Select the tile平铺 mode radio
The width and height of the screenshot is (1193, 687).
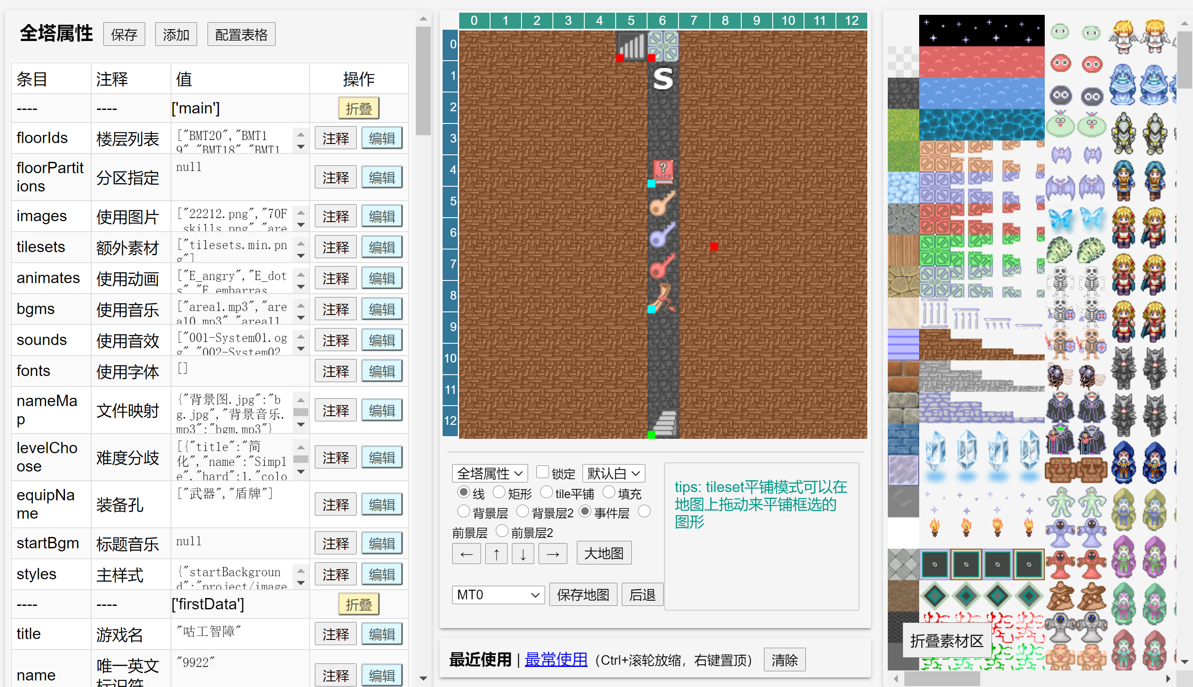[546, 492]
